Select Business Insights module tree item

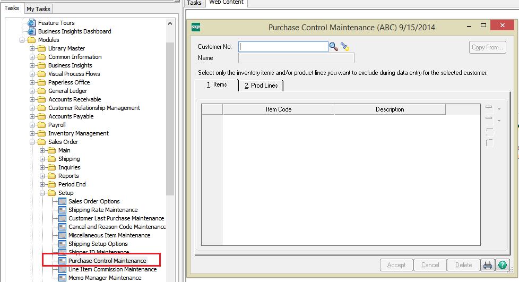coord(70,66)
